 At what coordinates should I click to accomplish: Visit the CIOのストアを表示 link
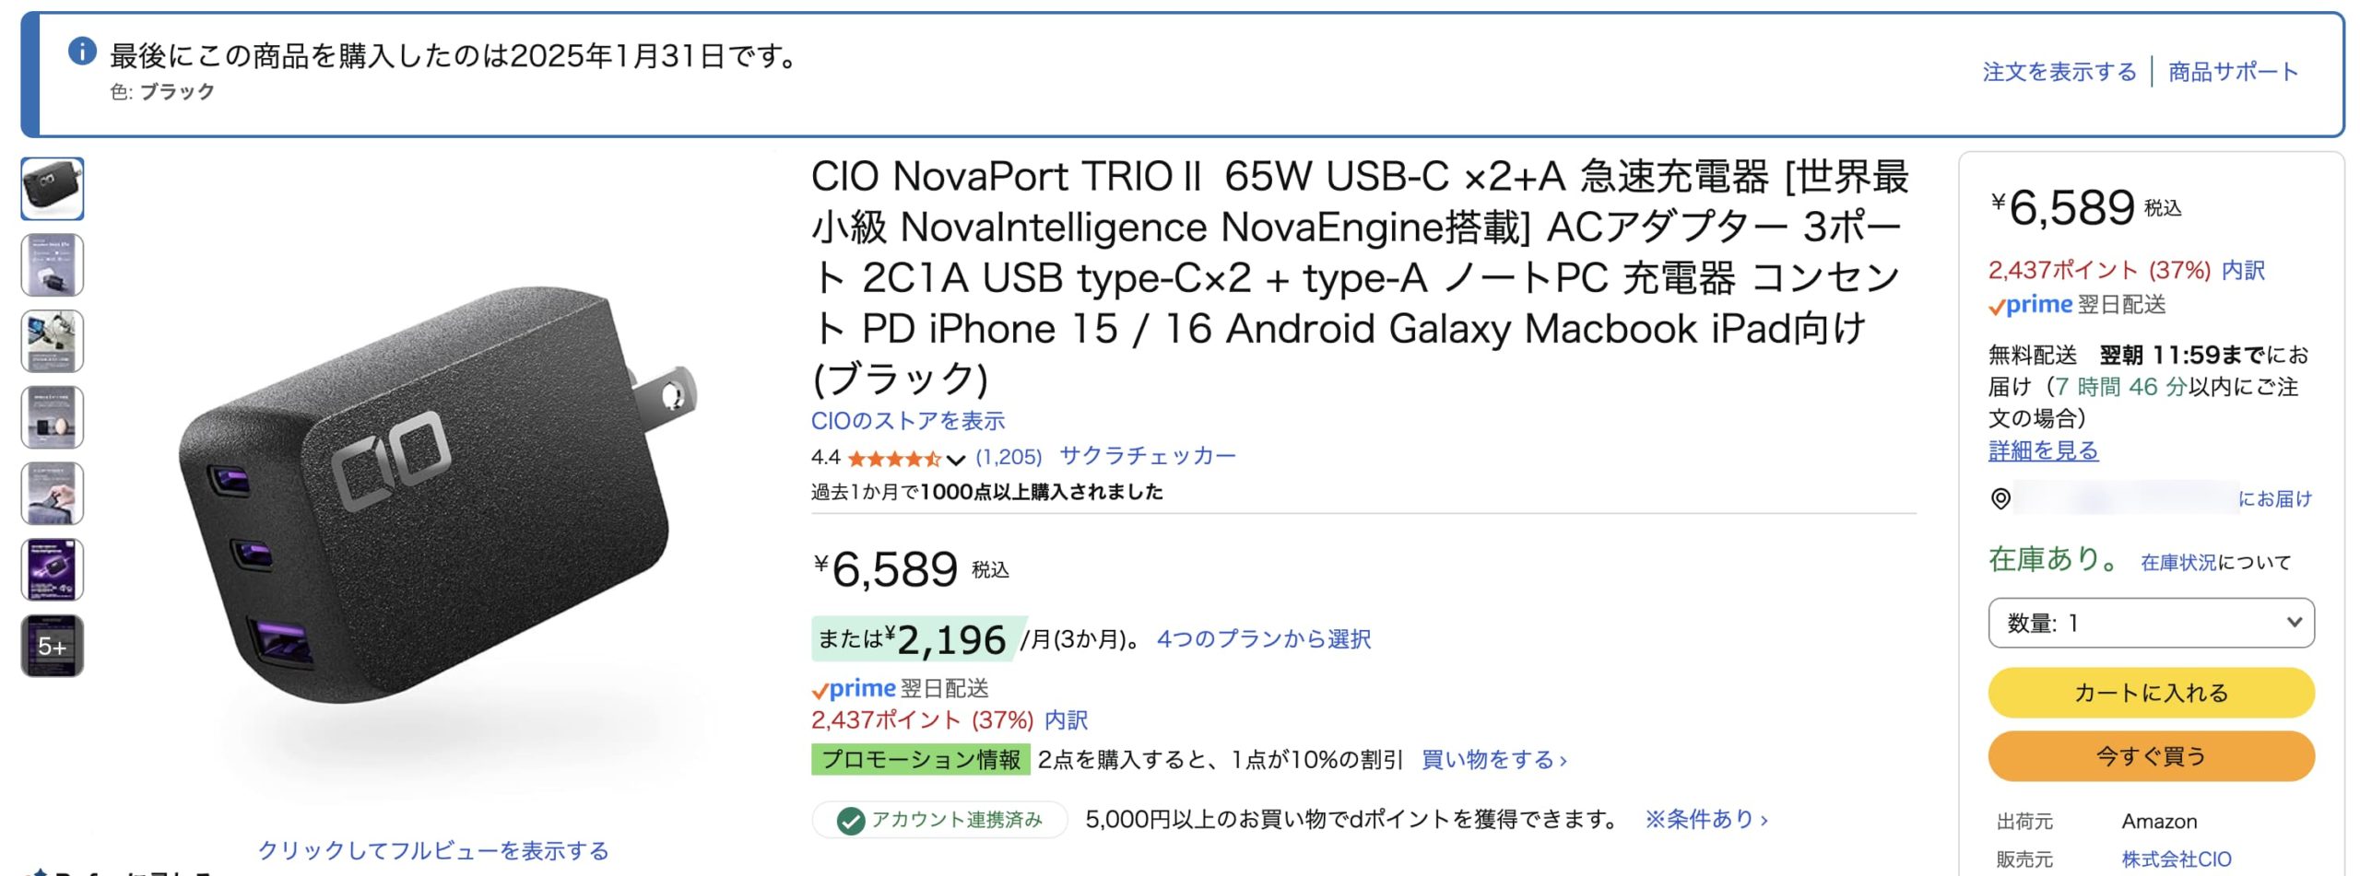(x=907, y=421)
